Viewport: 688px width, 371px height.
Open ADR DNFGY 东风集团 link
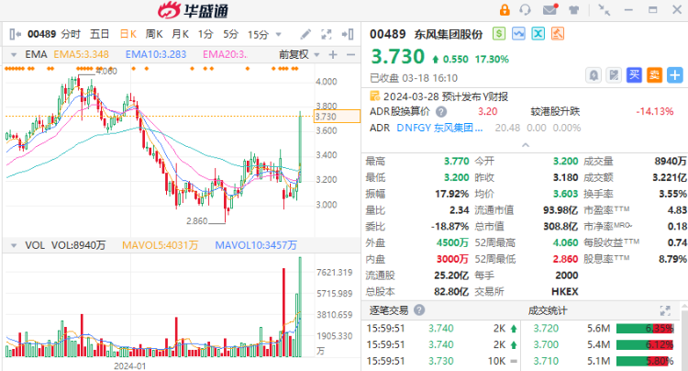click(x=439, y=128)
